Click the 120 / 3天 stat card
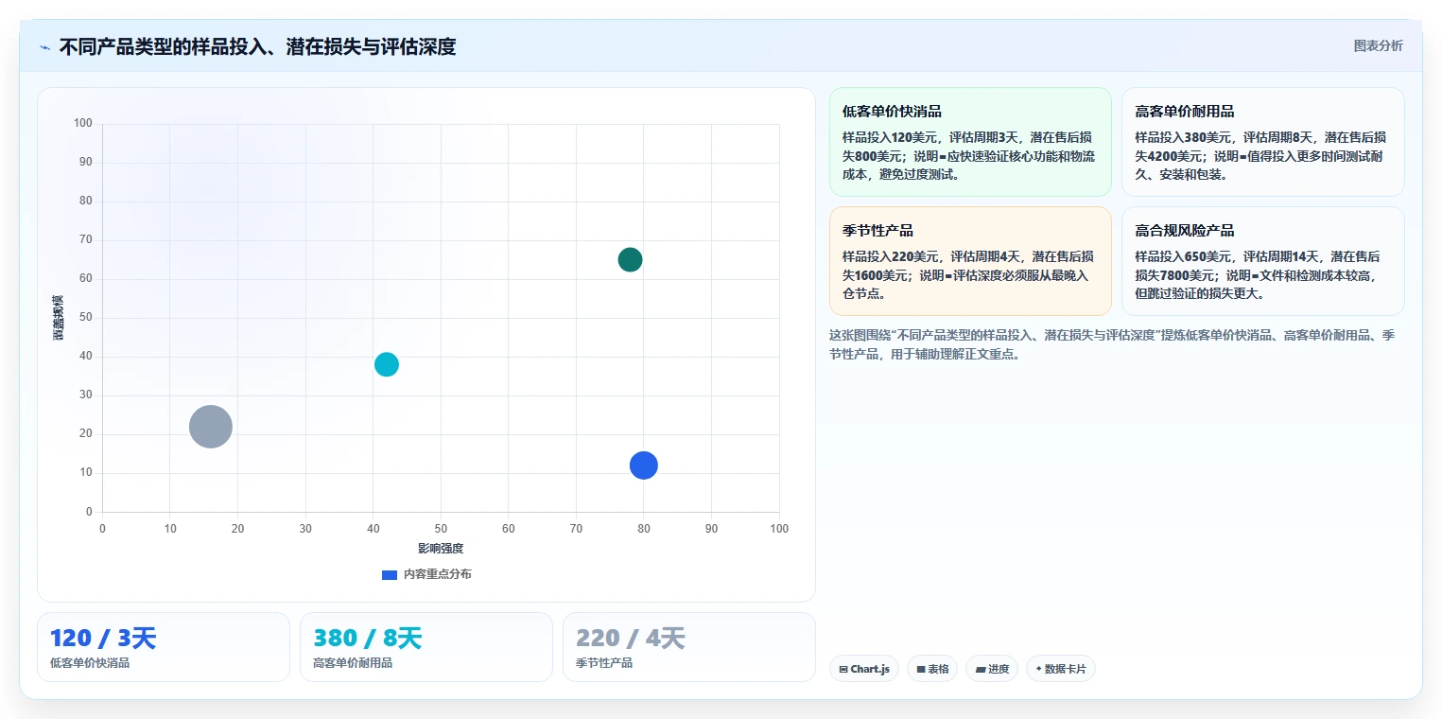 tap(164, 647)
